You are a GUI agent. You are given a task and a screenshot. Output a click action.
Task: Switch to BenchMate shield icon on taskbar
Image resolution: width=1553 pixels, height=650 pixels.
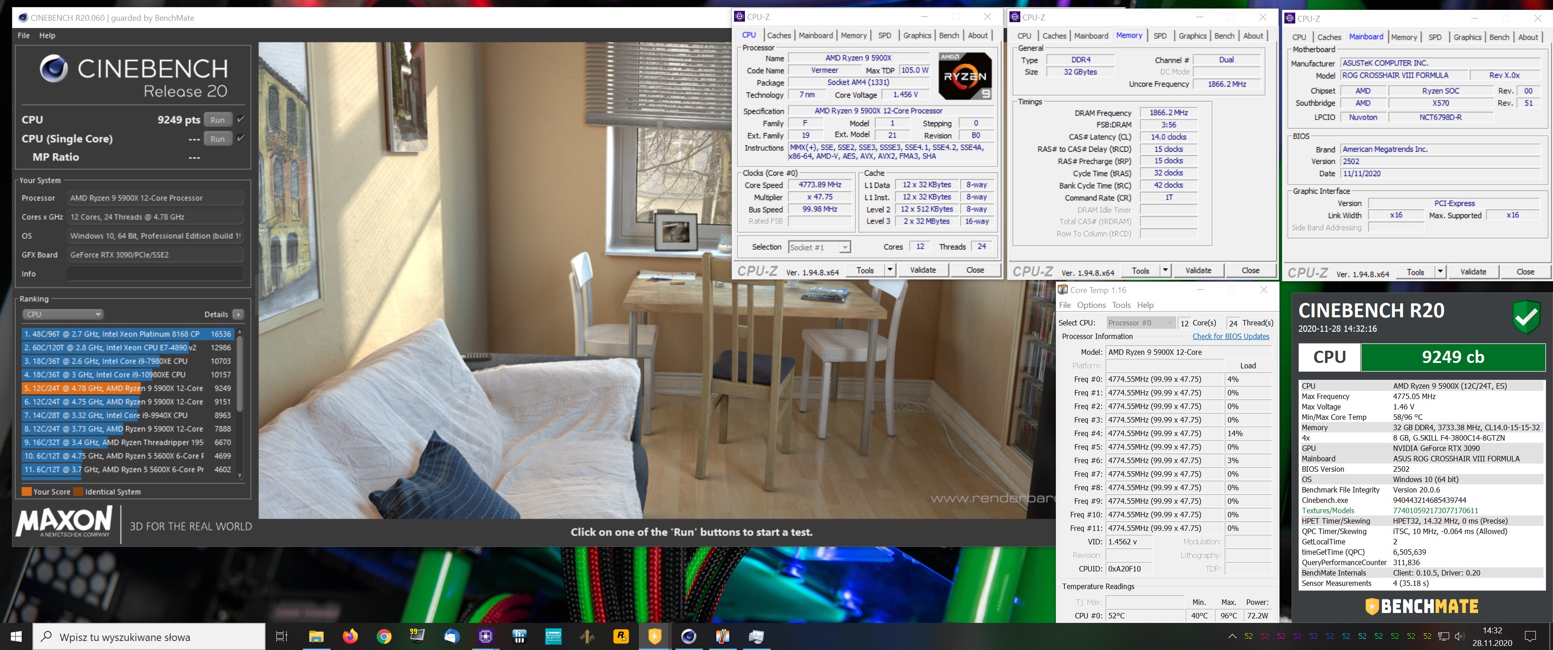(655, 636)
